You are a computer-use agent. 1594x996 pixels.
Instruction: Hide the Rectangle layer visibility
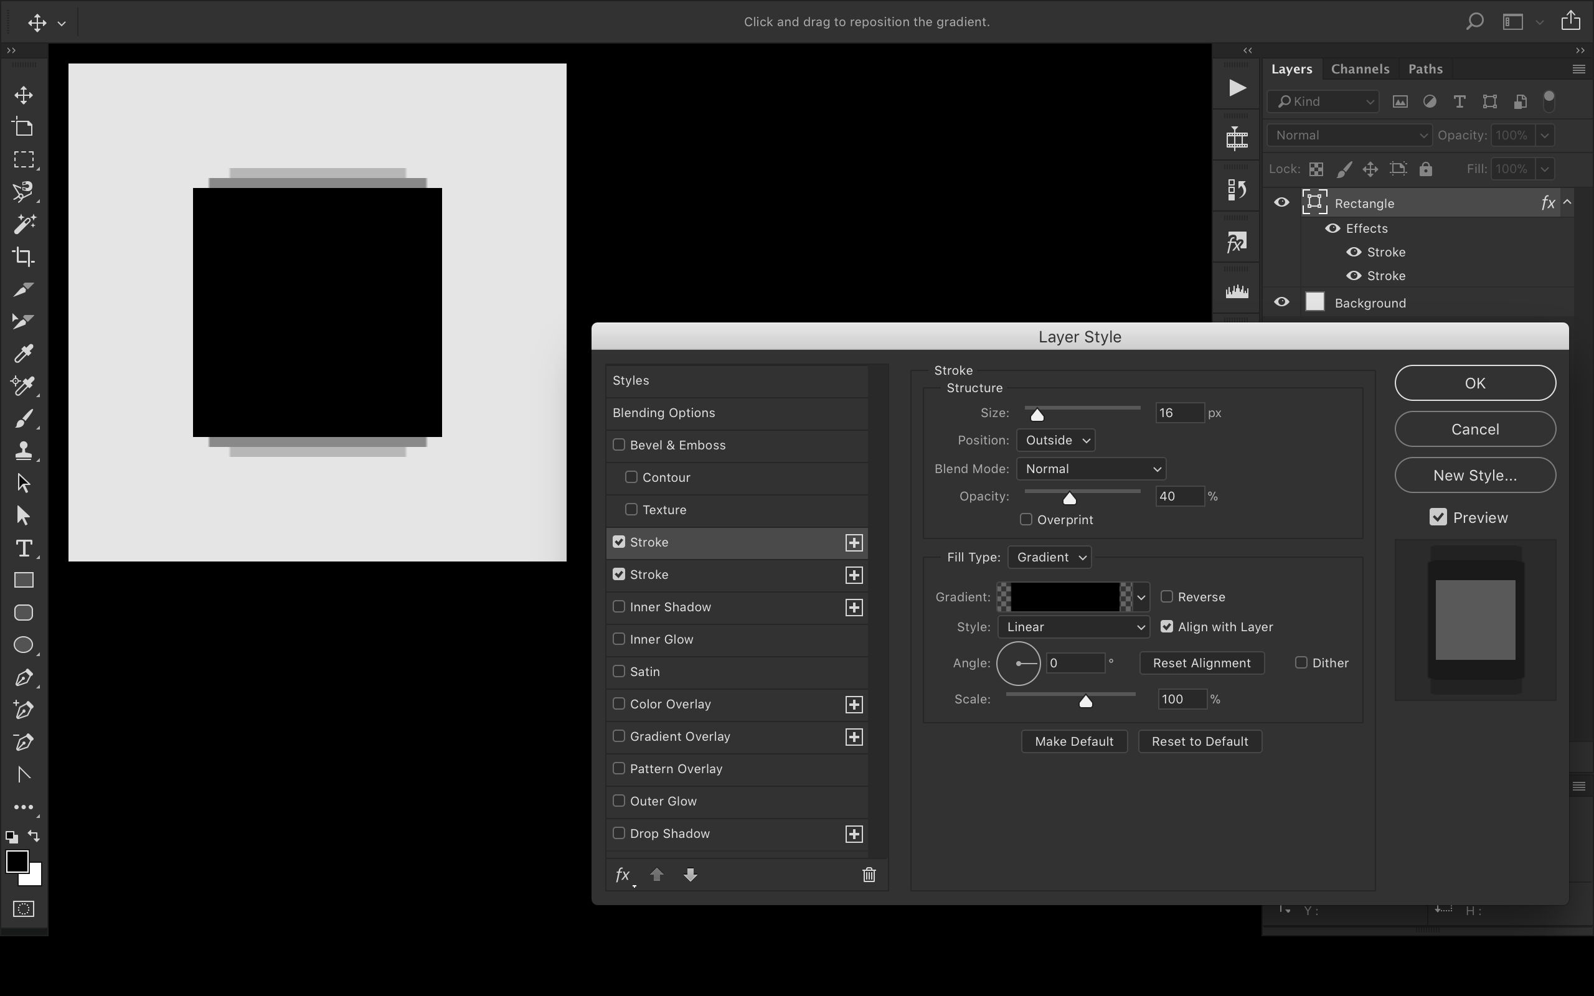click(x=1282, y=203)
